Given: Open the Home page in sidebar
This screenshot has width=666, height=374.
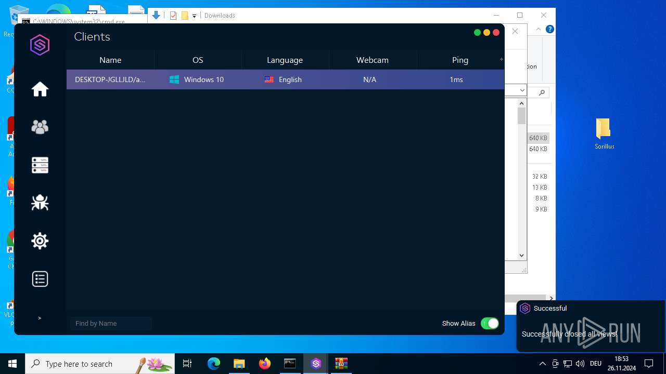Looking at the screenshot, I should click(40, 89).
